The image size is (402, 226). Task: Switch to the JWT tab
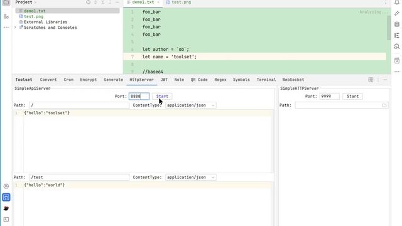tap(164, 80)
